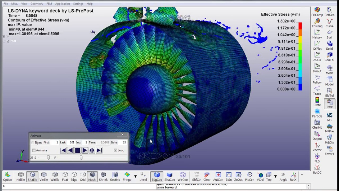
Task: Enable the Eigen checkbox
Action: click(33, 143)
